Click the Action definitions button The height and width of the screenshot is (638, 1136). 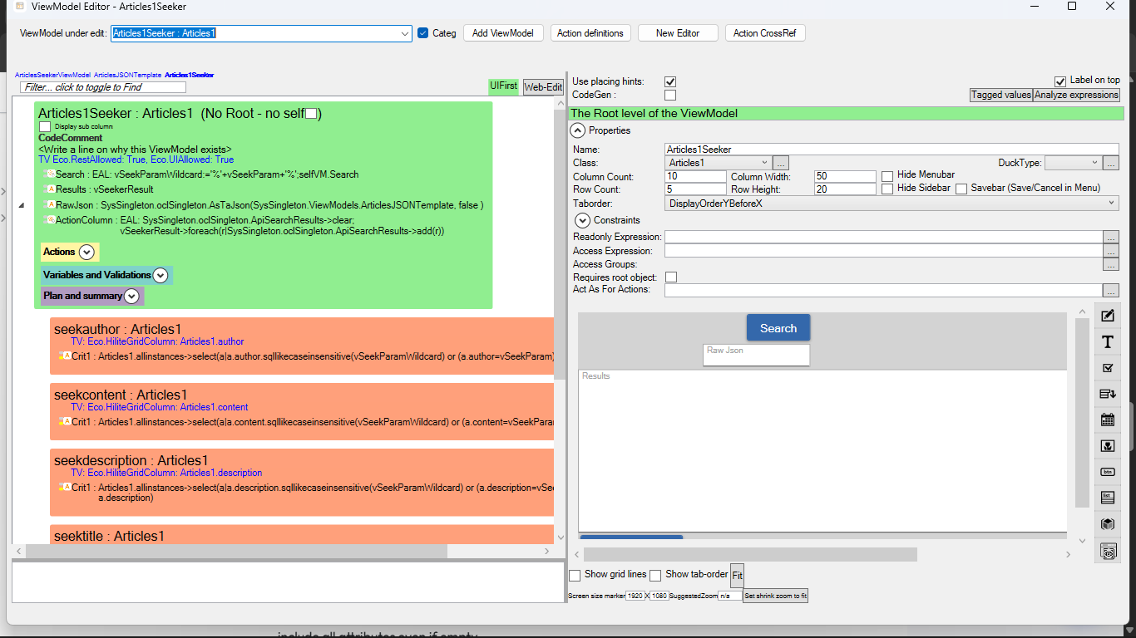point(590,33)
